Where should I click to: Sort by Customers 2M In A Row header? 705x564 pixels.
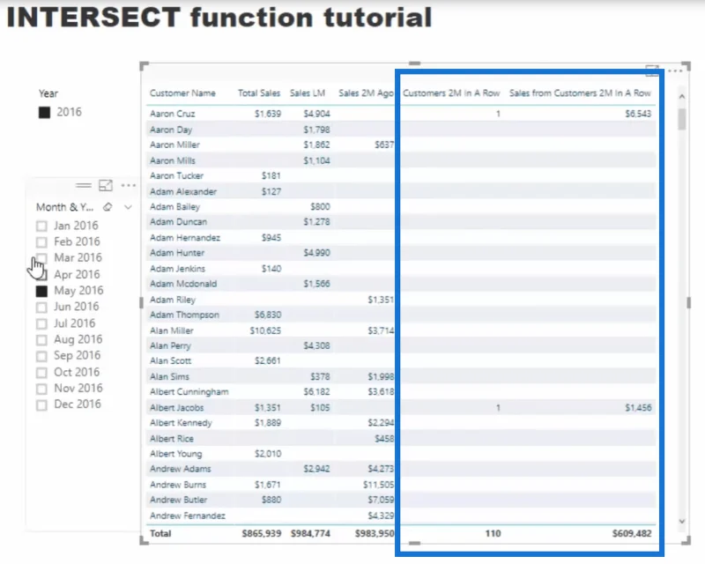click(x=451, y=93)
